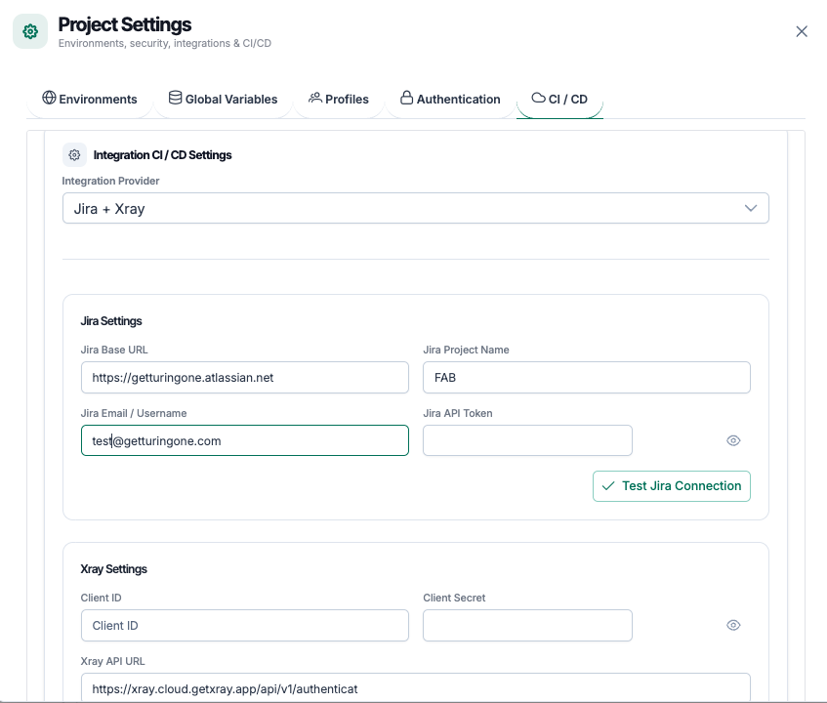827x703 pixels.
Task: Focus the Jira Project Name field
Action: (586, 377)
